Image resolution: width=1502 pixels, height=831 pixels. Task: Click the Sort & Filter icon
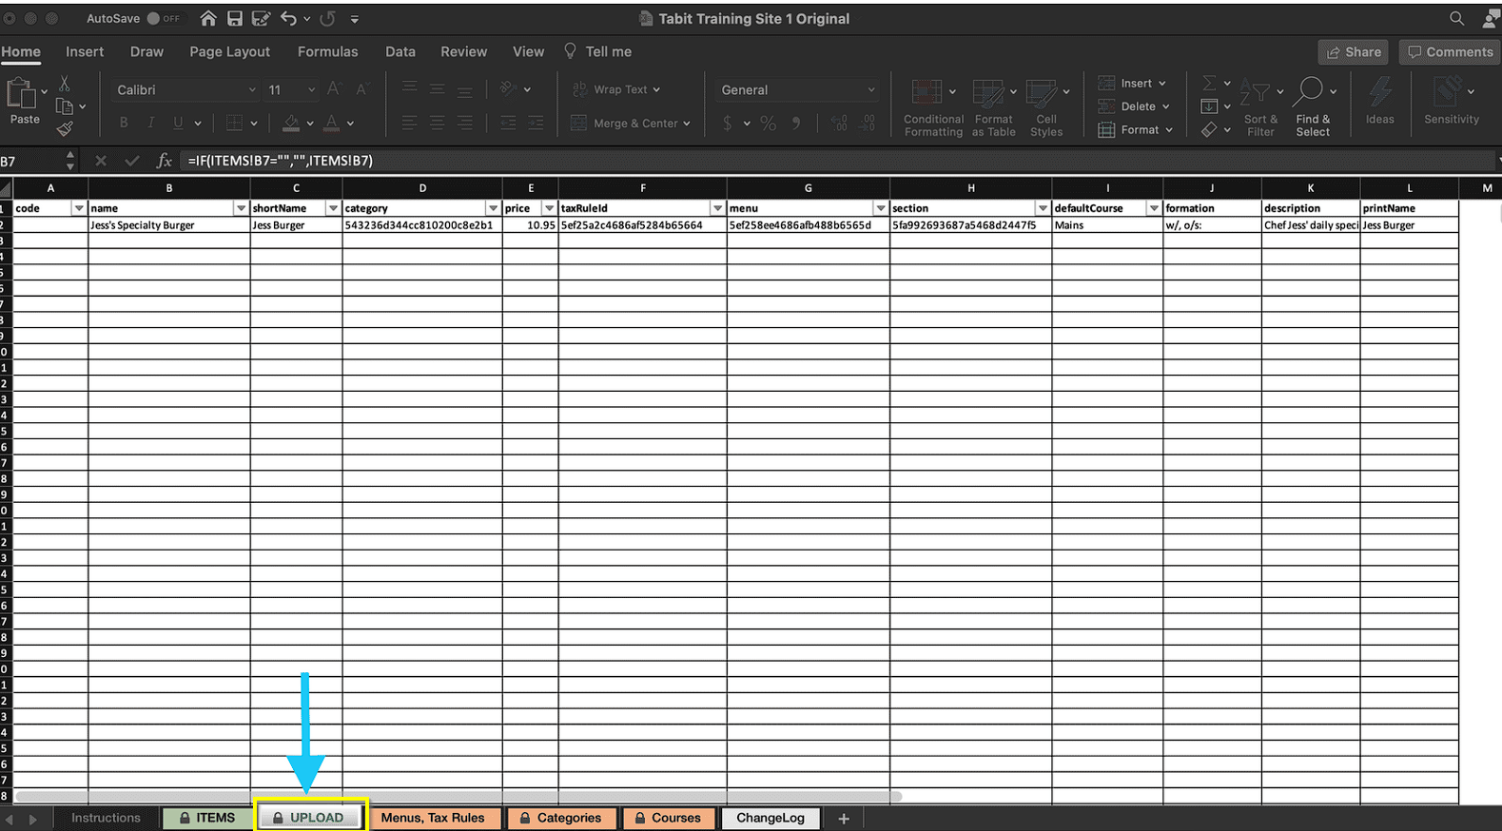click(x=1256, y=93)
